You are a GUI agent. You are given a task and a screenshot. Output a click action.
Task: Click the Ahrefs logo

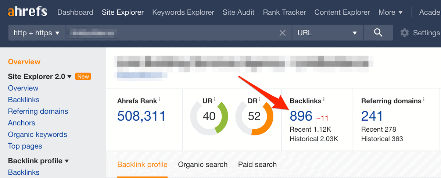pyautogui.click(x=27, y=12)
